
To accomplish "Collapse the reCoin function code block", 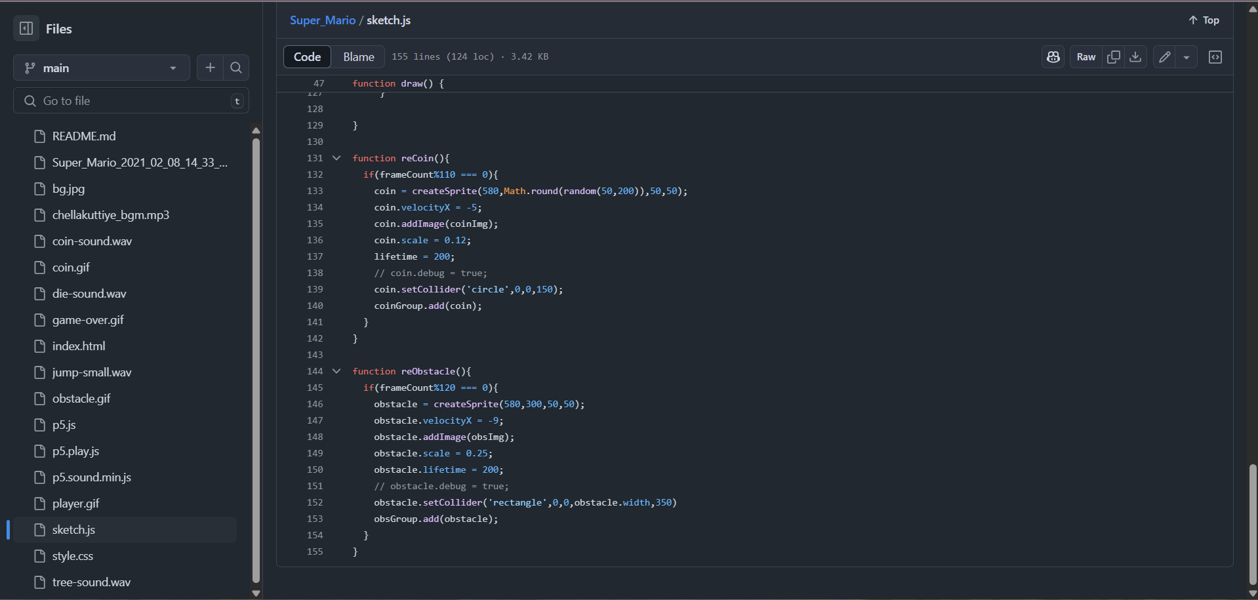I will point(336,158).
